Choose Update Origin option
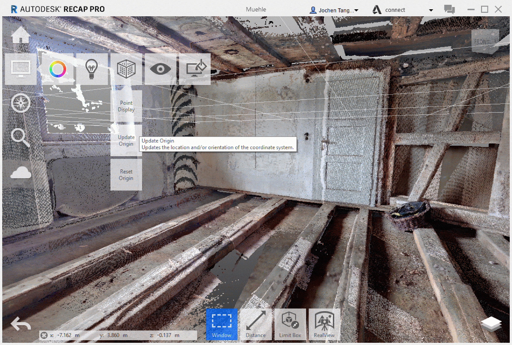 pyautogui.click(x=126, y=141)
